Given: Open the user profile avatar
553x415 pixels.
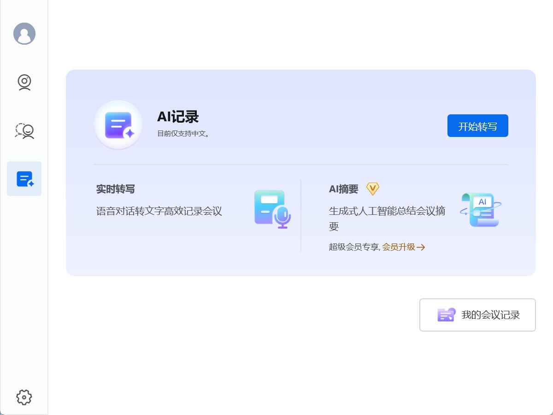Looking at the screenshot, I should coord(24,34).
